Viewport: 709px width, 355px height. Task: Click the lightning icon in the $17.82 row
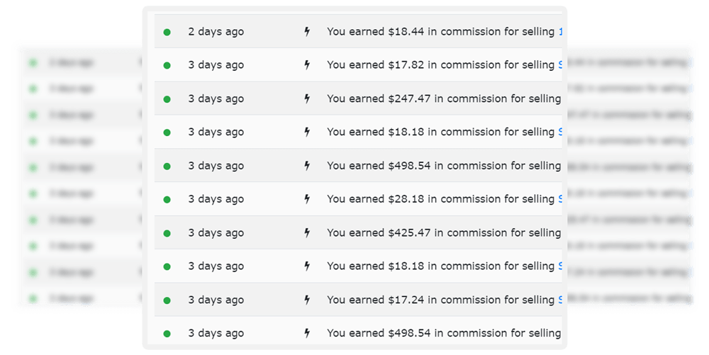307,65
